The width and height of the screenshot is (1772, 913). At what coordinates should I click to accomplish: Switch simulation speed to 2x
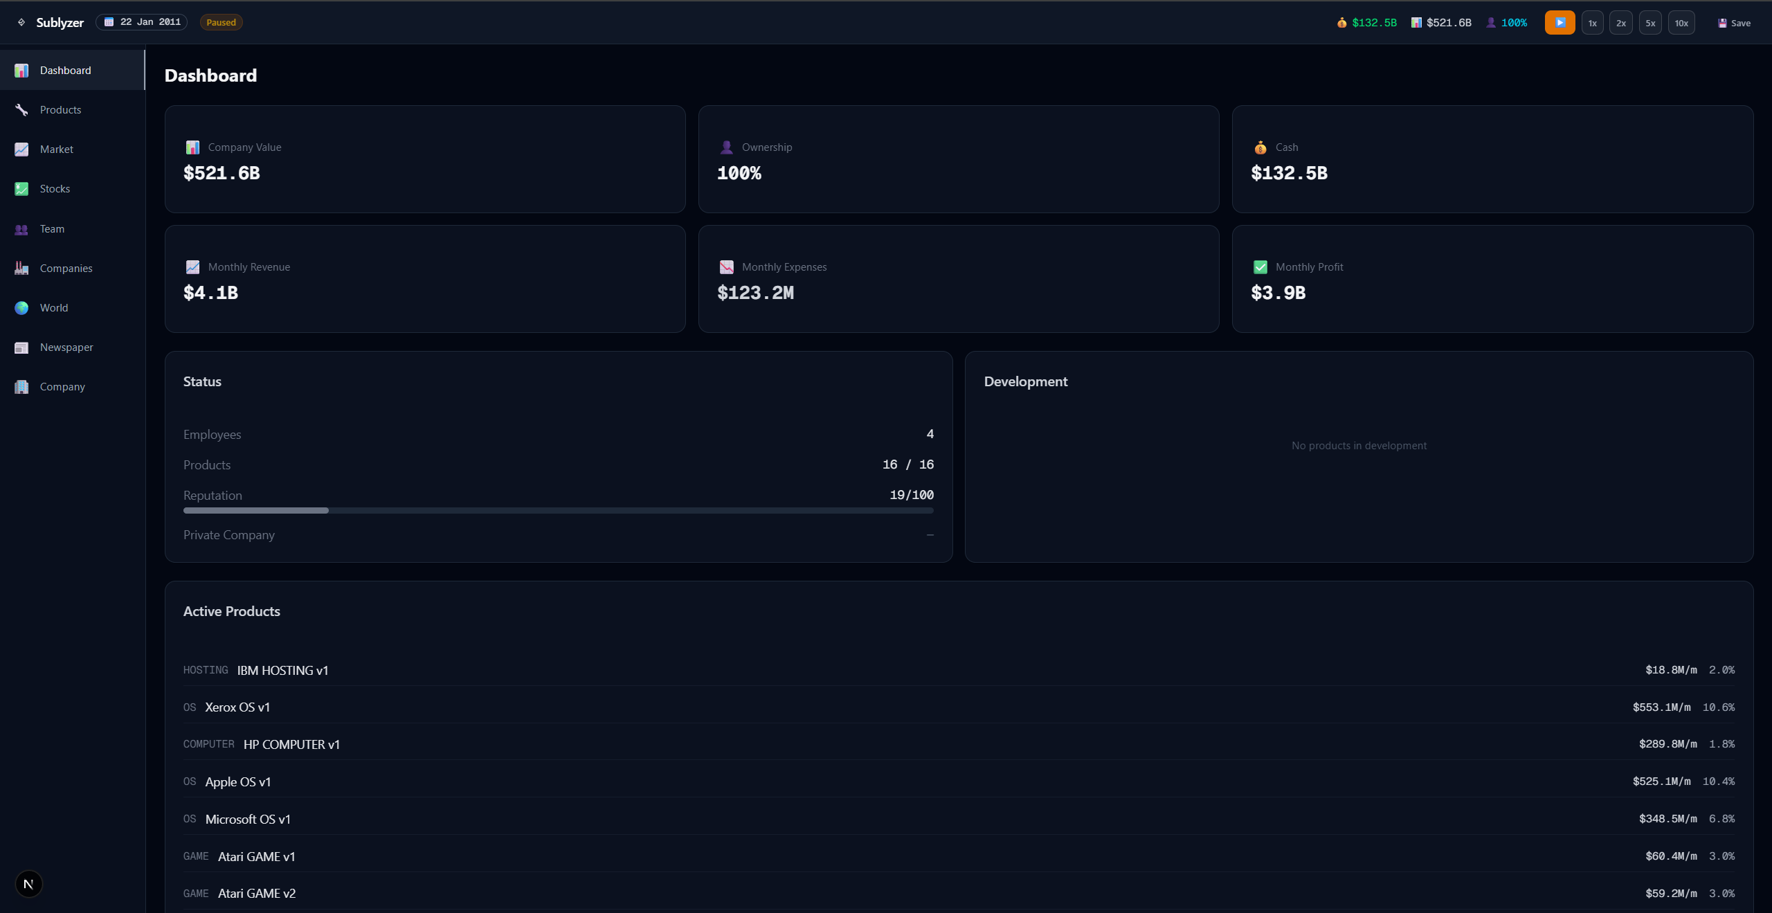click(x=1620, y=23)
